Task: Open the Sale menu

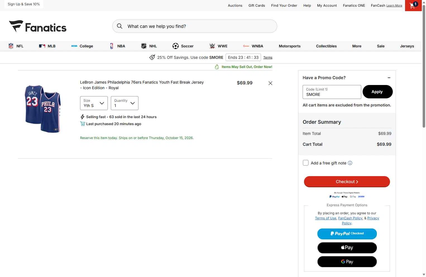Action: [x=381, y=46]
